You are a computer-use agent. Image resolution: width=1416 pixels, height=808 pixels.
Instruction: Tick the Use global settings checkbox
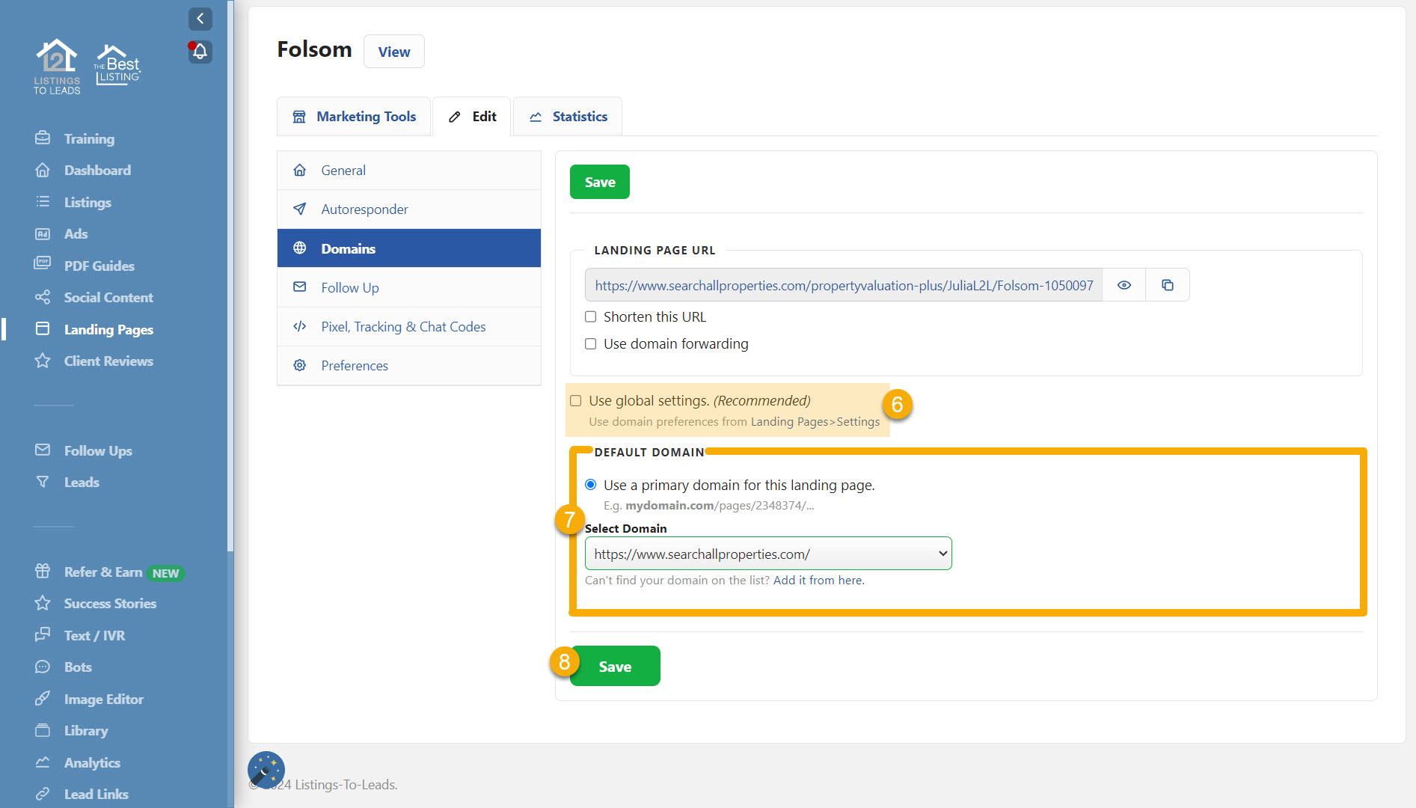(x=576, y=401)
